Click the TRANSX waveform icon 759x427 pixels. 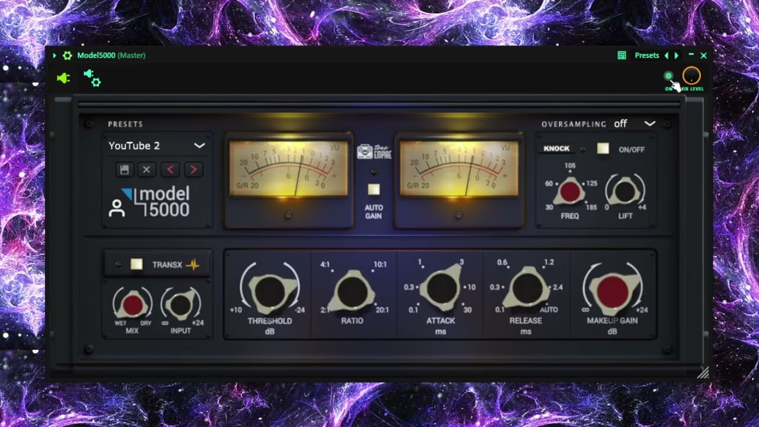193,265
